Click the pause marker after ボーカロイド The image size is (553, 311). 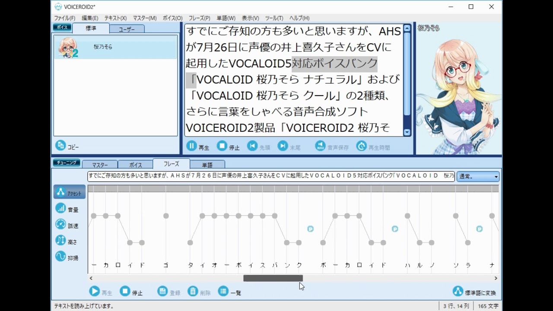pos(395,229)
